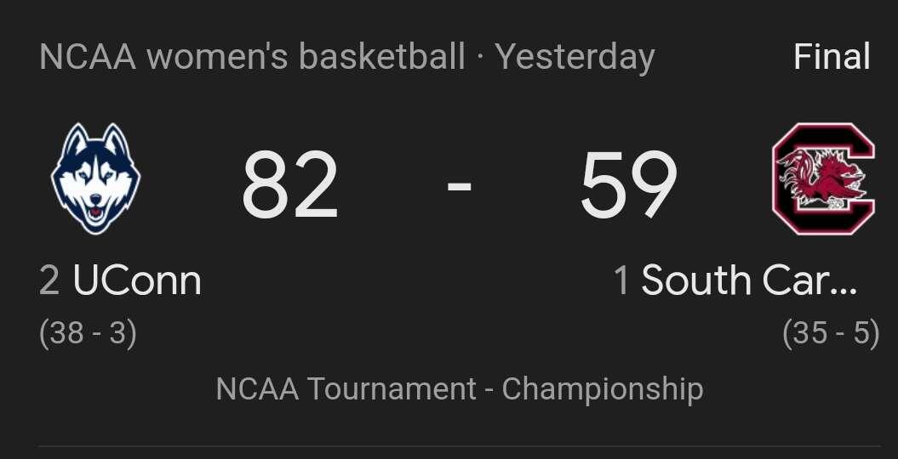Click the NCAA text in the header
Viewport: 898px width, 459px height.
point(89,57)
